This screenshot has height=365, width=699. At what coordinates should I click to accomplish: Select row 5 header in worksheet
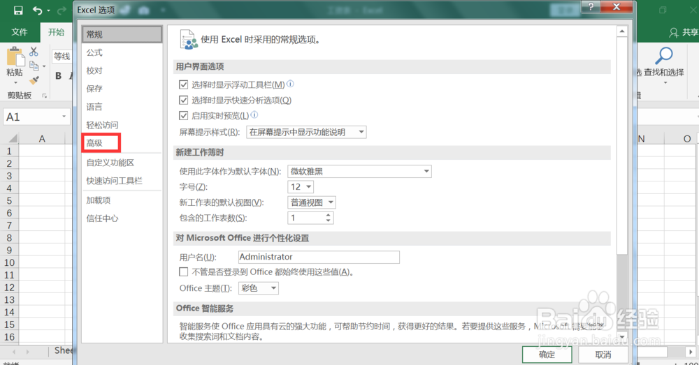[x=9, y=201]
